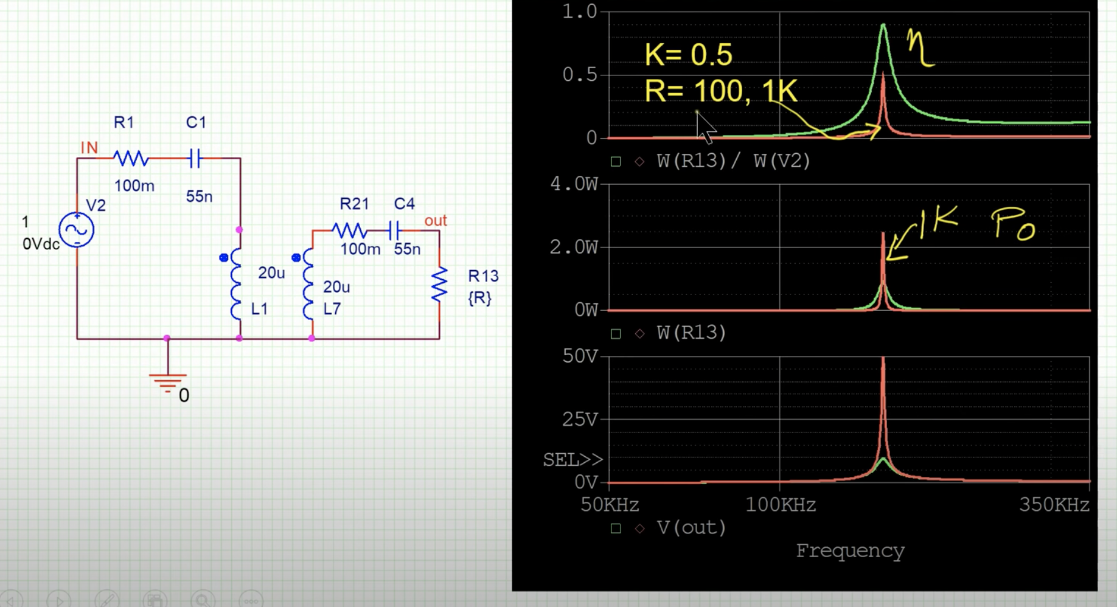
Task: Click the 55n value under C1
Action: click(200, 196)
